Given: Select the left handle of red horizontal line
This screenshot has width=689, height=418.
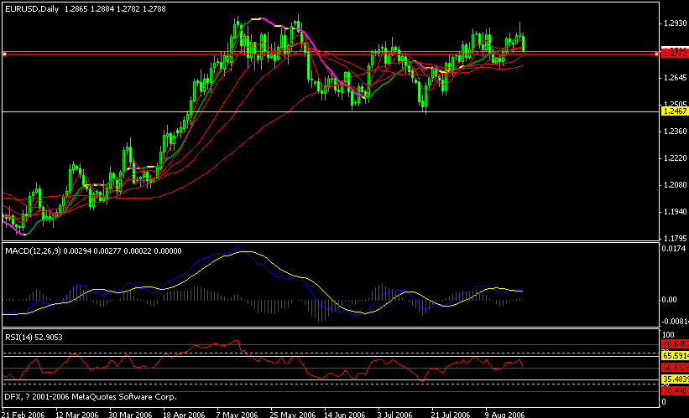Looking at the screenshot, I should (4, 54).
